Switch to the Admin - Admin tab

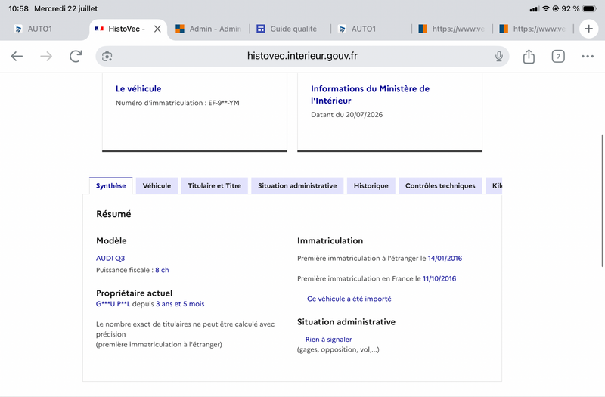(x=209, y=29)
